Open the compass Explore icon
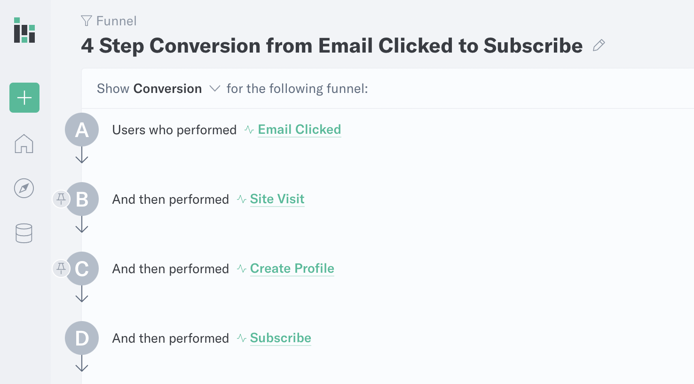Viewport: 694px width, 384px height. (x=24, y=188)
